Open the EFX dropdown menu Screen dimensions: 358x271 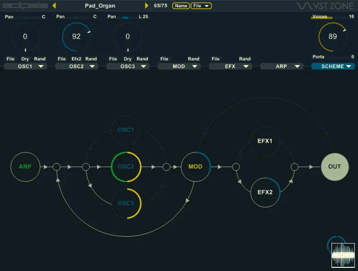pyautogui.click(x=230, y=66)
